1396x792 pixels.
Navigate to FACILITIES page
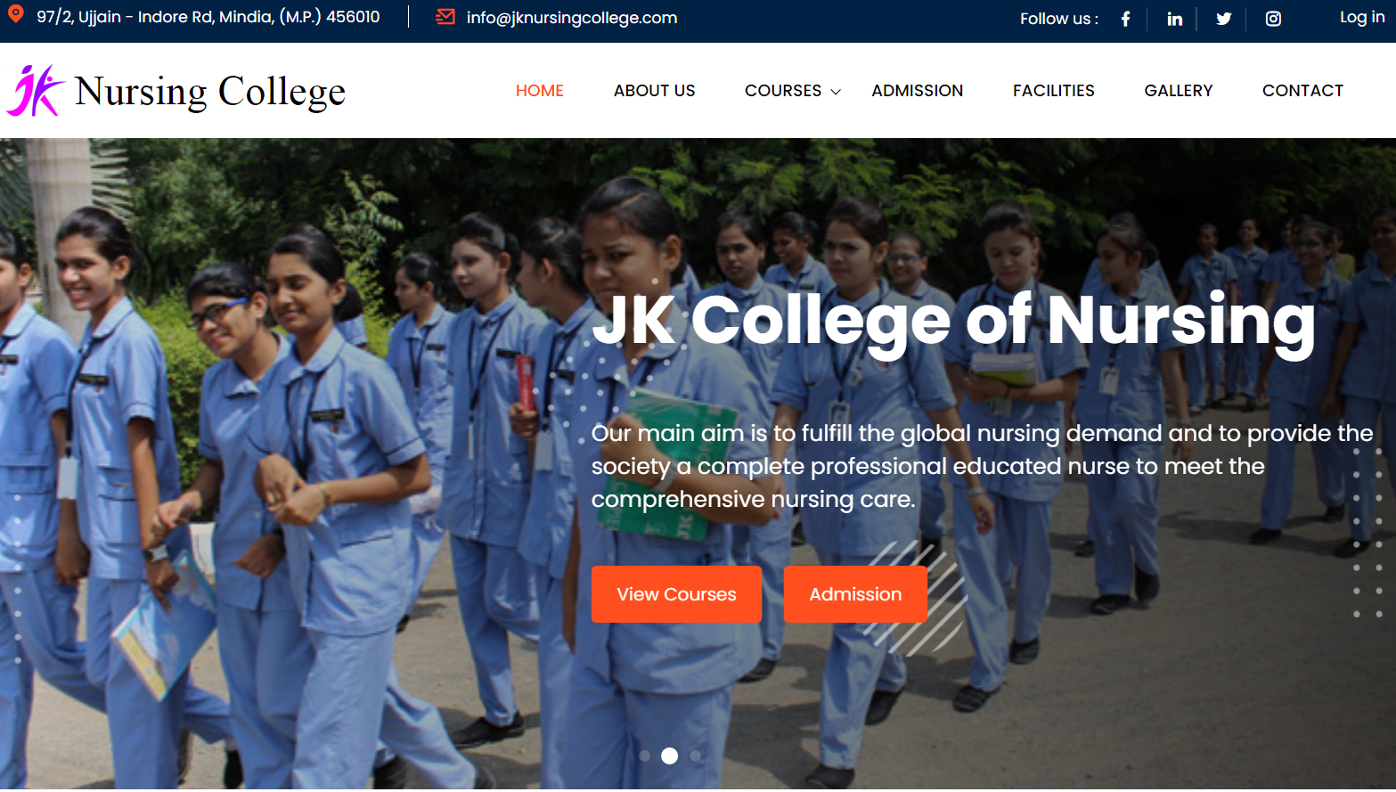(x=1053, y=91)
